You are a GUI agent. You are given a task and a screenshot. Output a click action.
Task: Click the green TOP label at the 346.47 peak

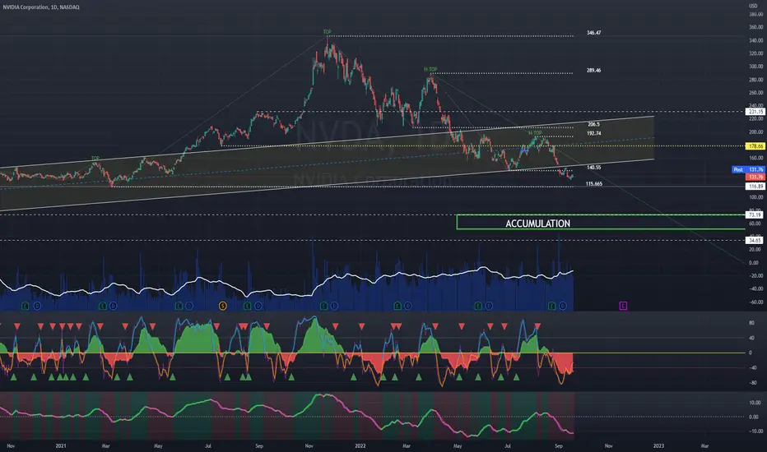point(328,32)
